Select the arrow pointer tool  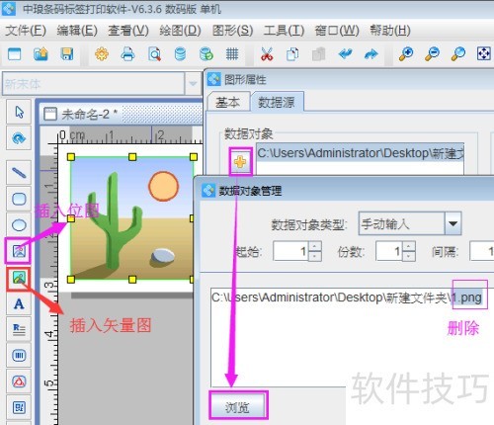19,112
